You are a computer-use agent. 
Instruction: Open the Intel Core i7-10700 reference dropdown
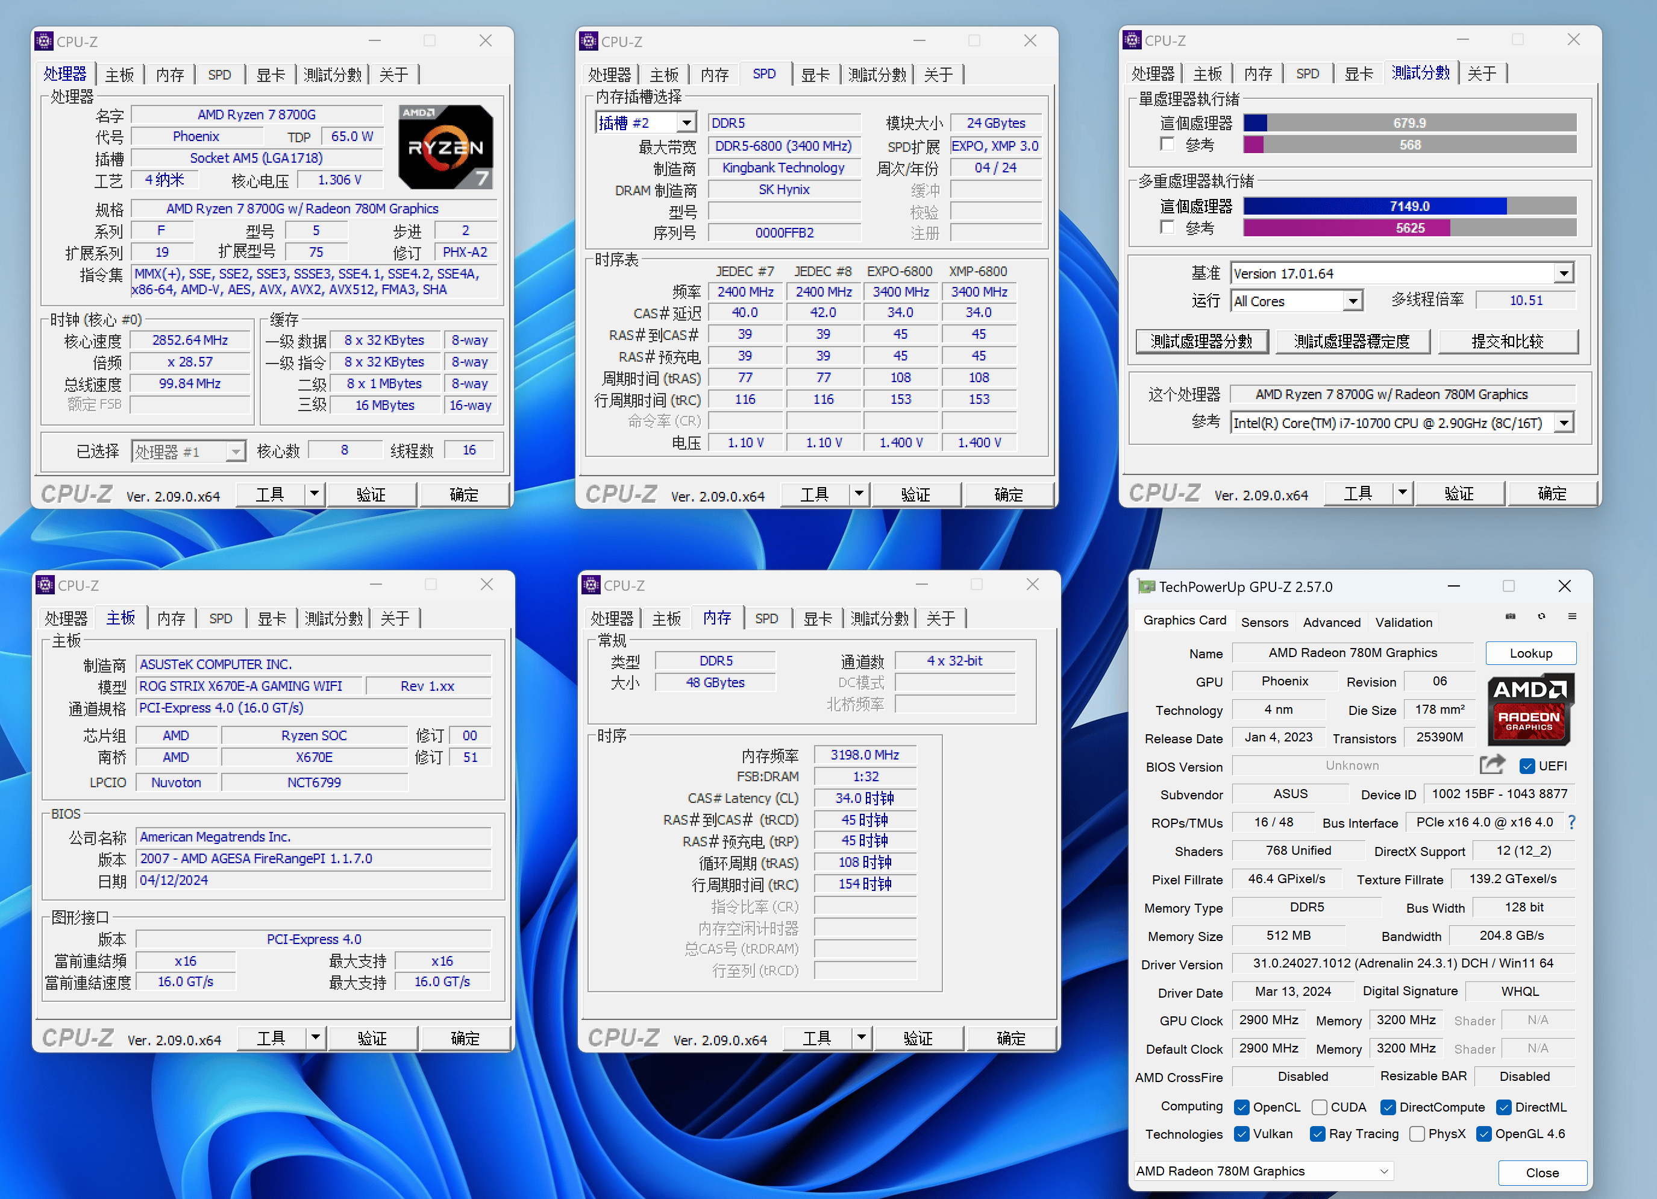point(1563,423)
